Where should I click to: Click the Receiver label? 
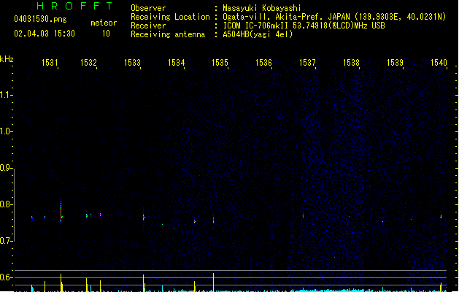point(148,26)
